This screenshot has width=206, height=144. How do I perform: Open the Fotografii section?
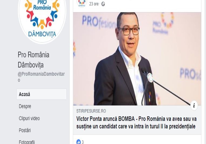(x=27, y=142)
